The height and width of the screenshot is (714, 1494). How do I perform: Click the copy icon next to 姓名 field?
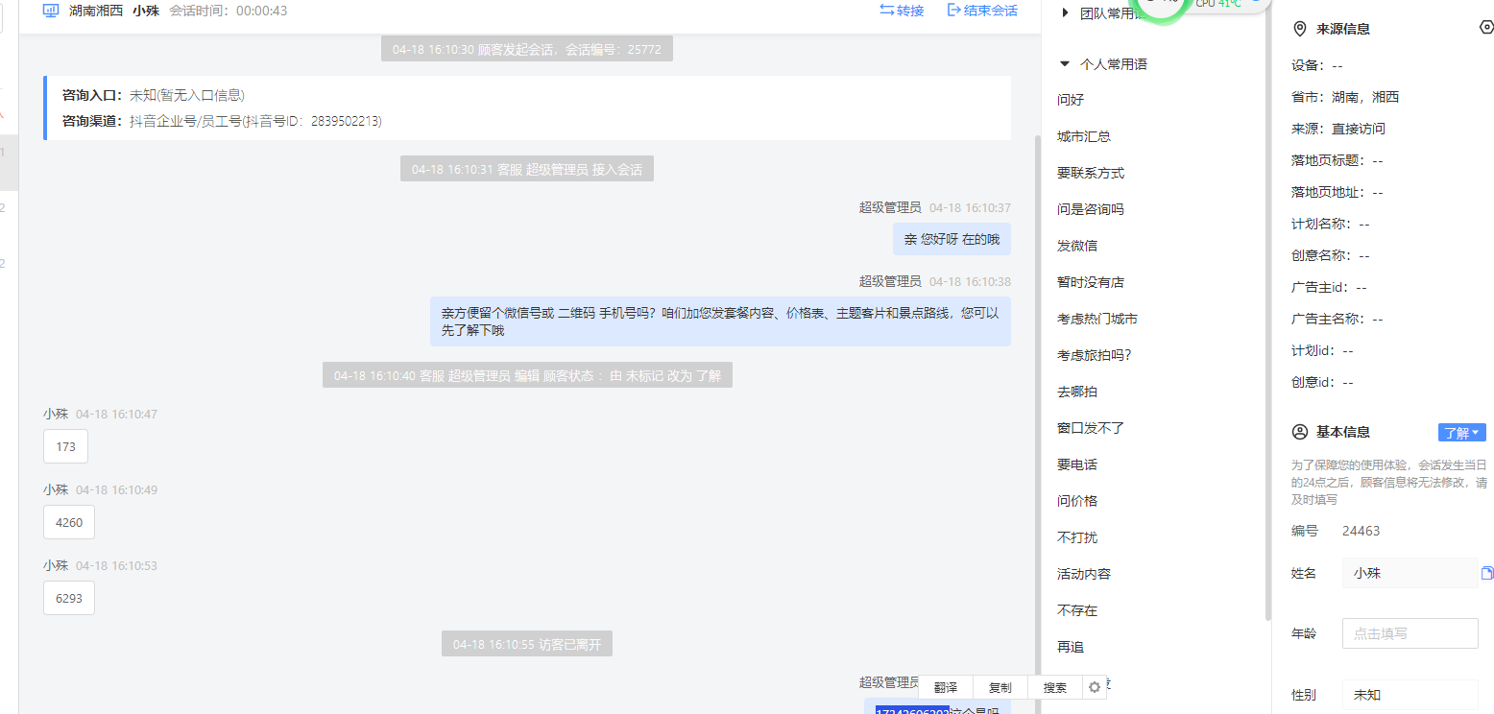[x=1487, y=573]
